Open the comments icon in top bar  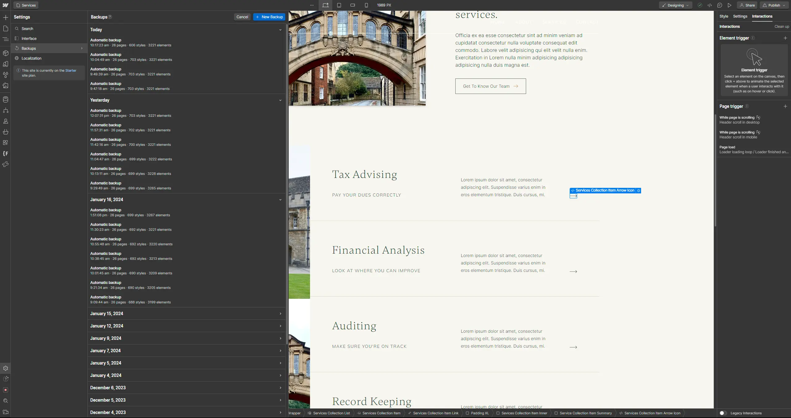coord(720,5)
